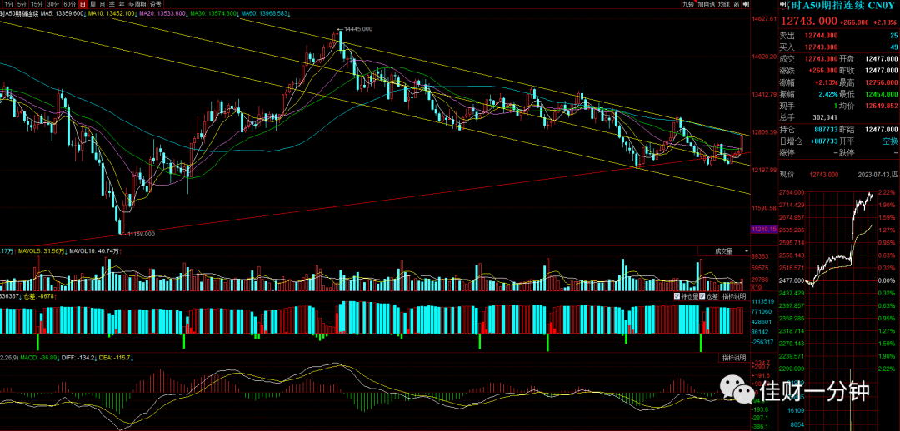Uncheck the 持仓量 checkbox

coord(677,296)
